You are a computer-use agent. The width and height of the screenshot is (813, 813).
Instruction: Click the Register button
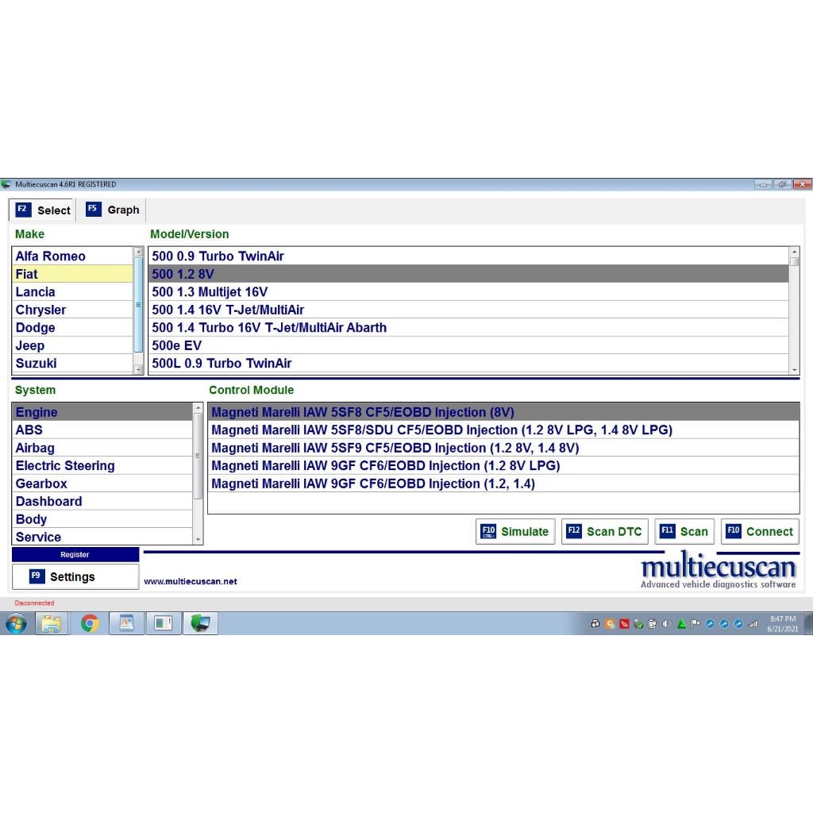(75, 554)
